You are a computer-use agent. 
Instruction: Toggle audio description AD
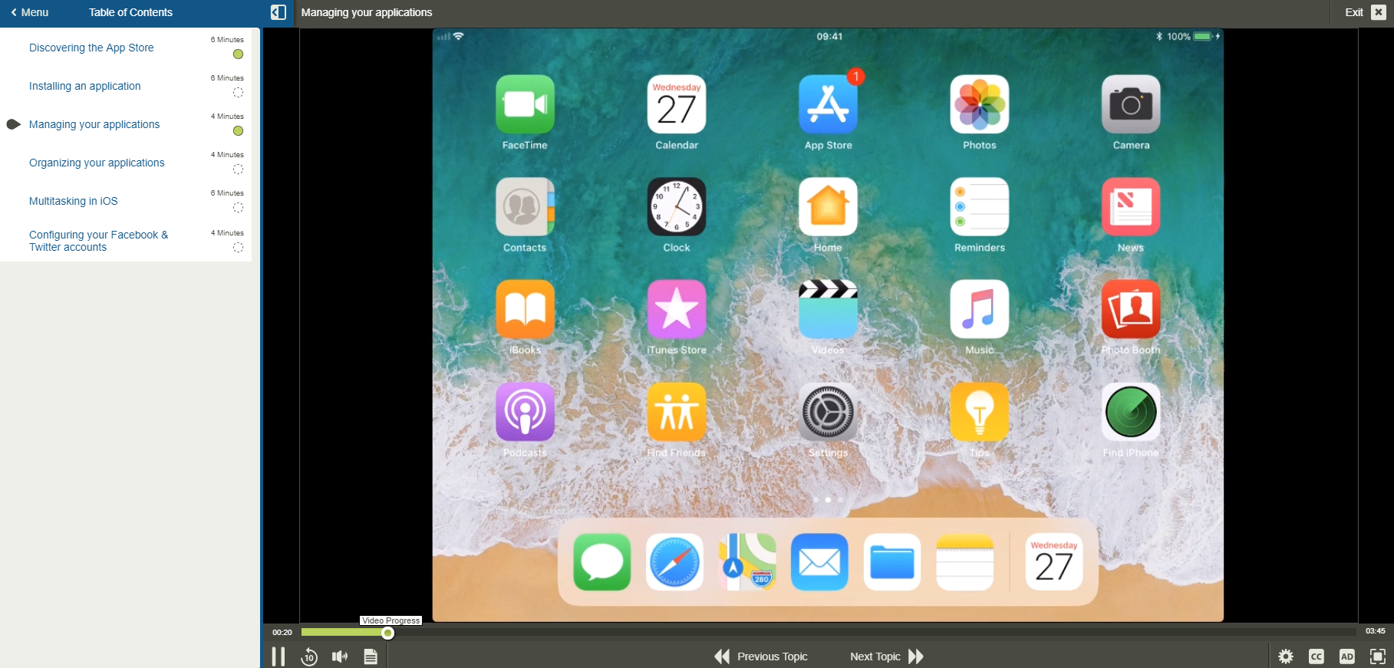pyautogui.click(x=1346, y=656)
